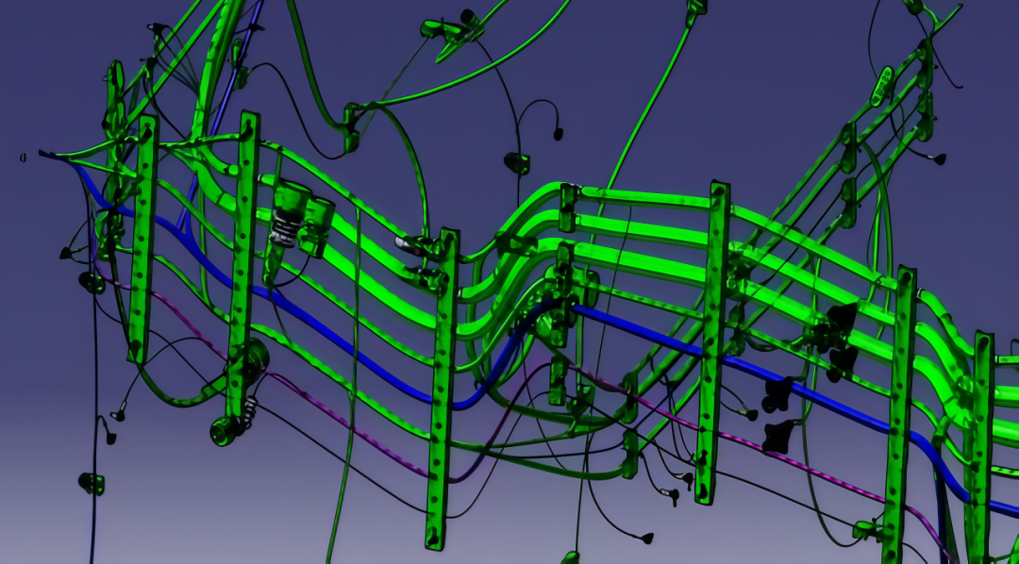Click the small 'd' label at left edge

click(23, 157)
